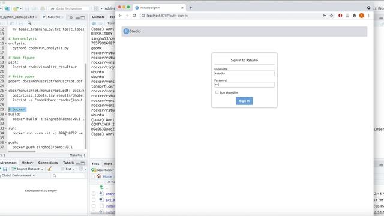
Task: Click the green up-directory arrow in the Files pane
Action: point(101,187)
